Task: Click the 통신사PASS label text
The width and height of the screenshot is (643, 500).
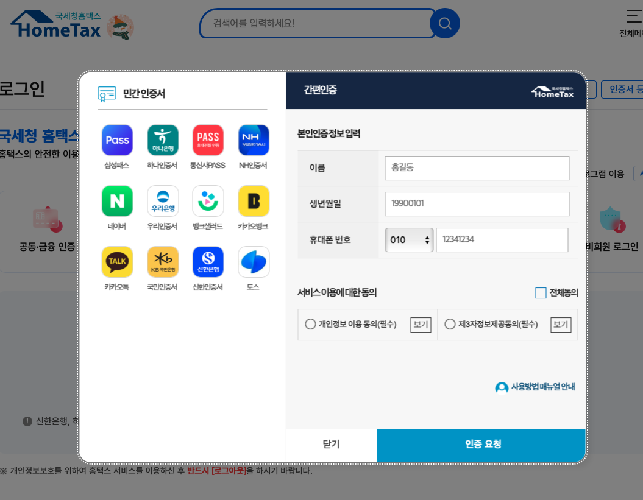Action: (207, 166)
